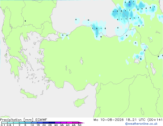
Task: Click the legend label '10'
Action: click(x=32, y=125)
